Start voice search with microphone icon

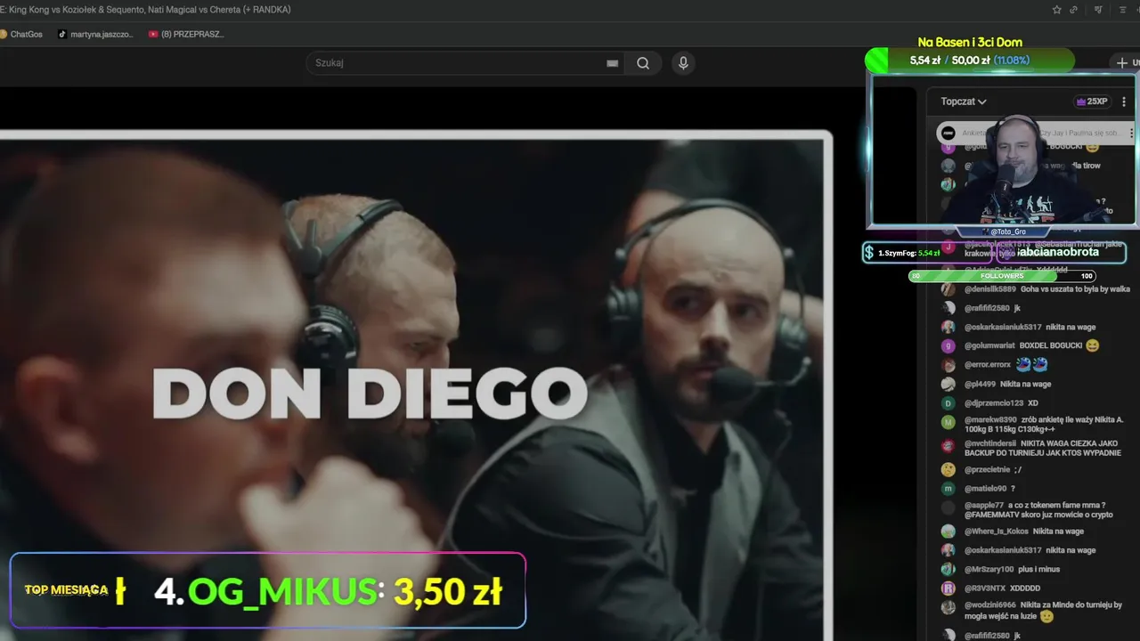683,63
